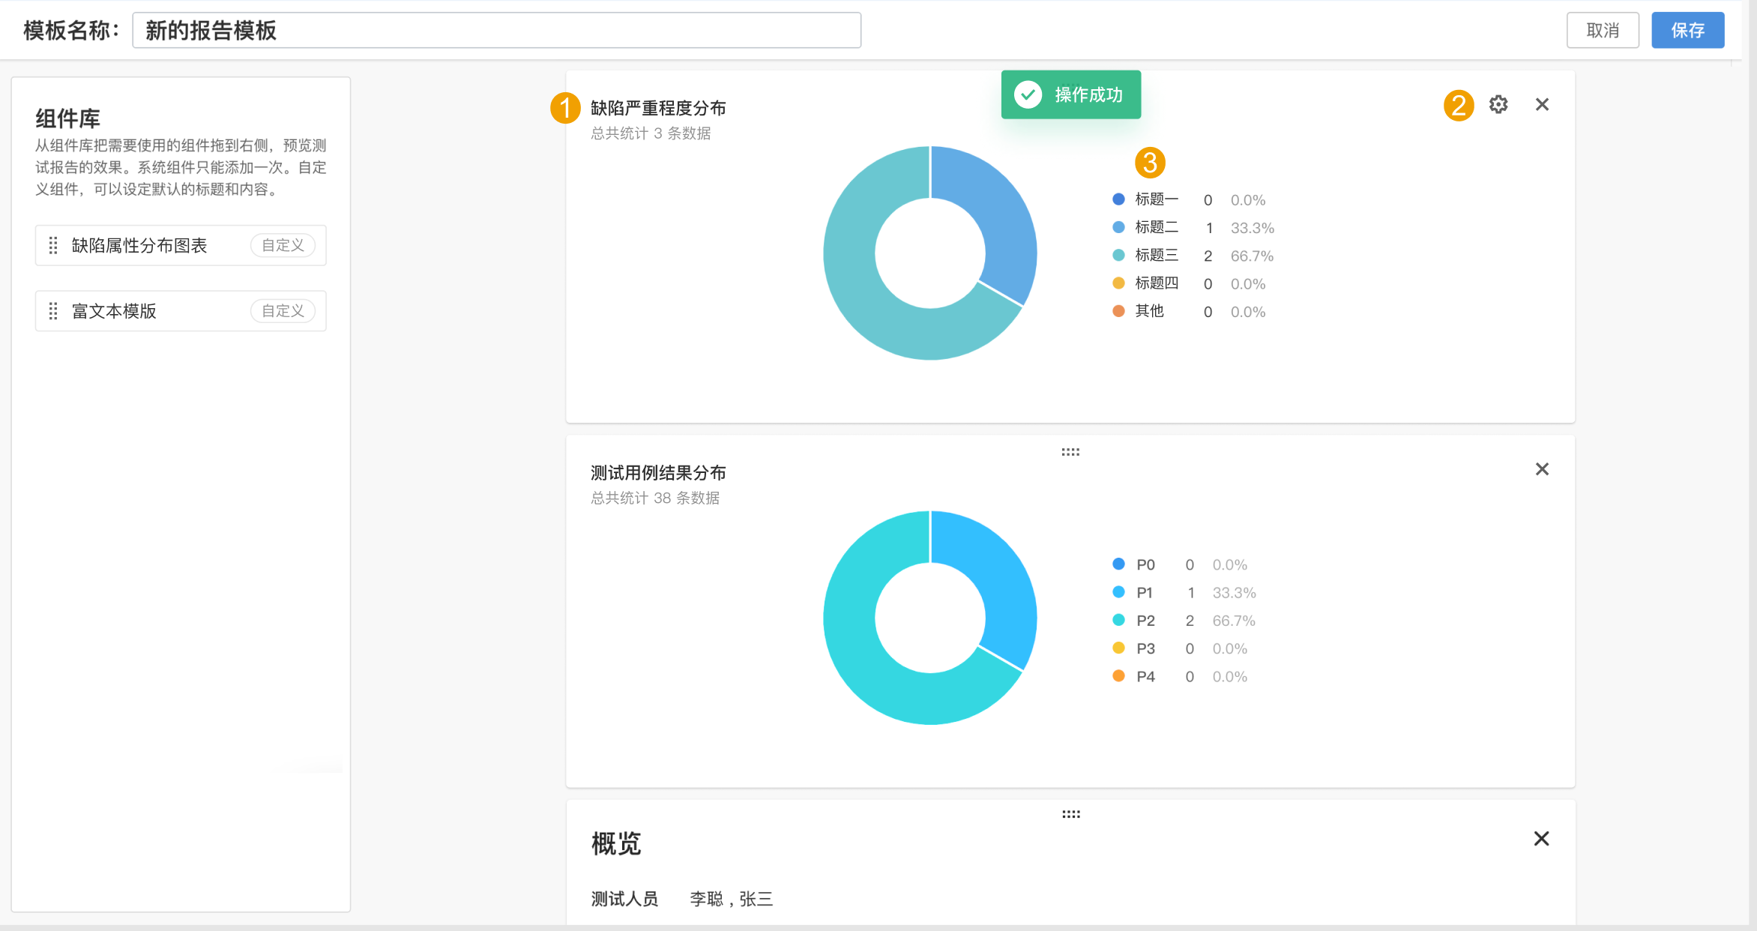Viewport: 1757px width, 931px height.
Task: Click the 取消 button
Action: 1603,30
